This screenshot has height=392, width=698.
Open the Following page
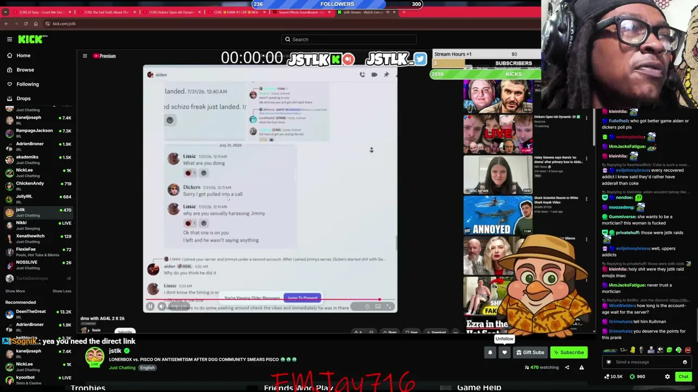click(x=27, y=84)
